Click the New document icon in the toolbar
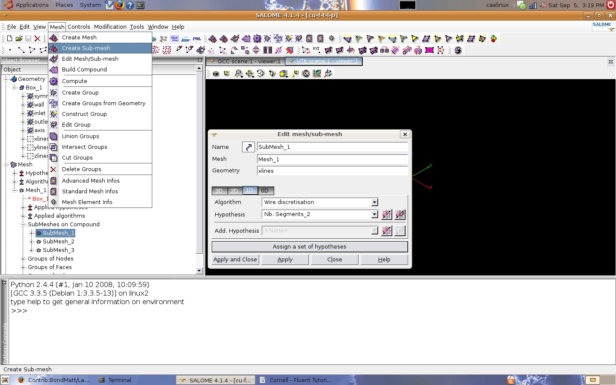The image size is (616, 385). (x=9, y=38)
